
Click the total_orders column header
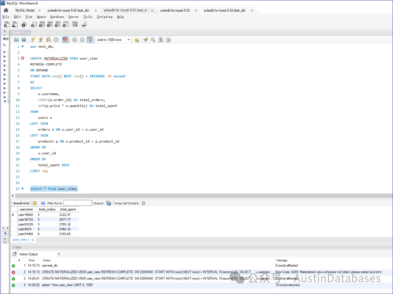pyautogui.click(x=48, y=210)
